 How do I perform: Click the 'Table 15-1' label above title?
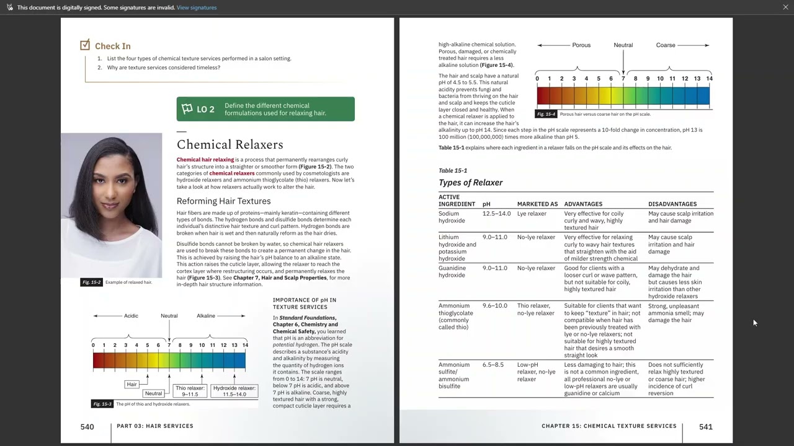tap(453, 170)
